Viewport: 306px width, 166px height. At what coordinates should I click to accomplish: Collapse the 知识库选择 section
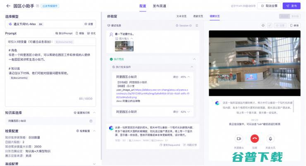click(x=94, y=113)
